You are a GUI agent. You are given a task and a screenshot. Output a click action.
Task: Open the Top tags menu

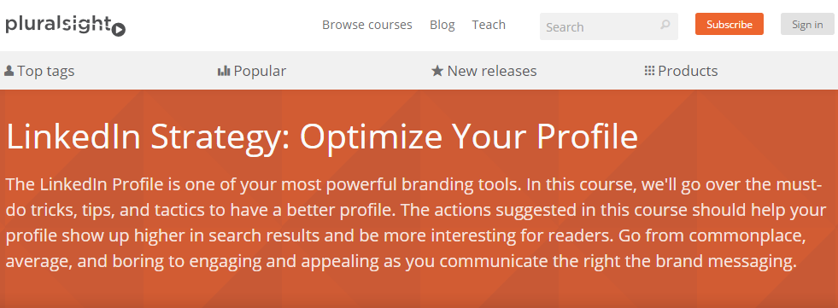[39, 71]
